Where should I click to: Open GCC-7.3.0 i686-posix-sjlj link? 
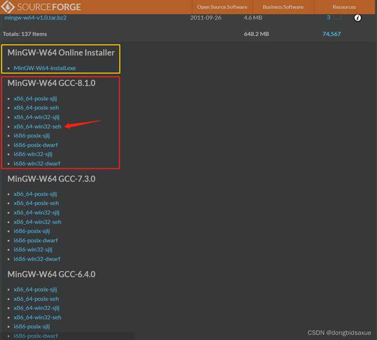tap(32, 231)
